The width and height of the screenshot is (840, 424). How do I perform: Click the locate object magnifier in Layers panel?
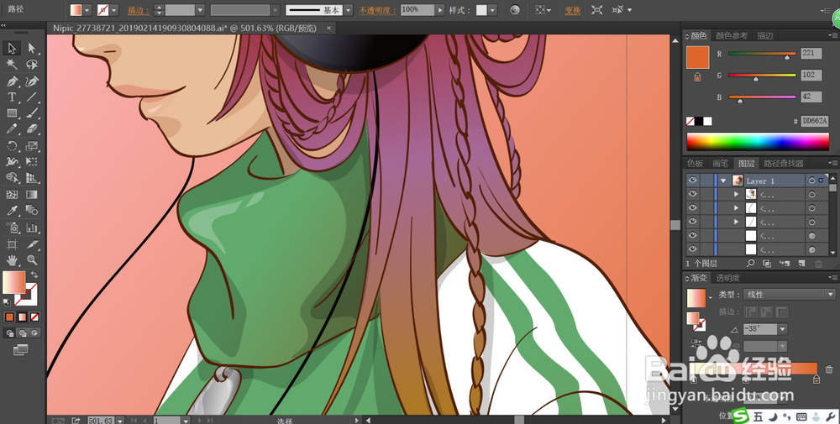click(x=750, y=264)
